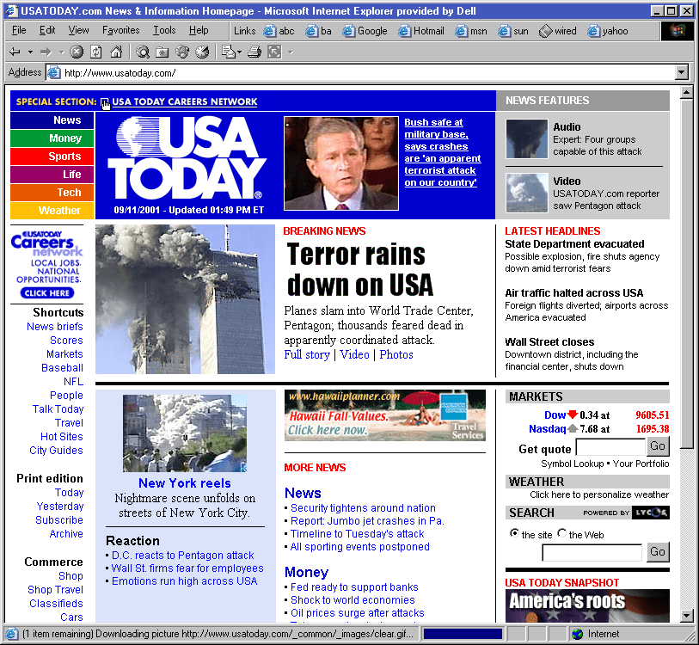
Task: Click the Careers network CLICK HERE button
Action: click(47, 293)
